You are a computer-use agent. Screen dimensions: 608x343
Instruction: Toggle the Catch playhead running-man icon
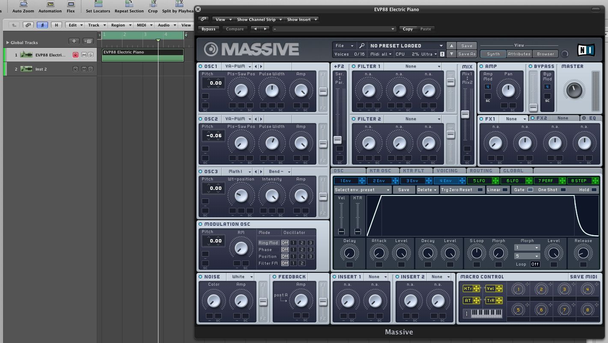click(42, 25)
